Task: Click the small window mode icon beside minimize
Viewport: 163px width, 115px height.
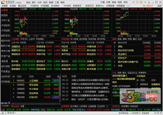Action: [149, 2]
